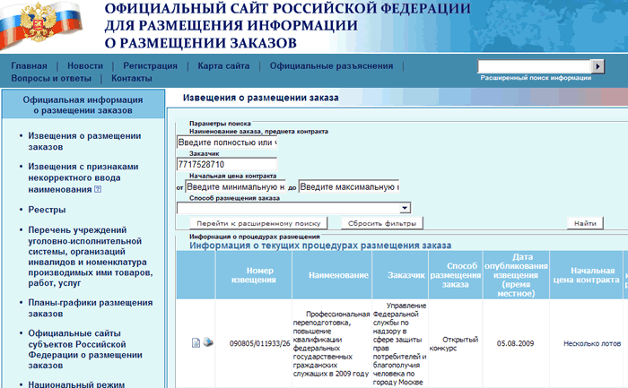The width and height of the screenshot is (628, 388).
Task: Open Расширенный поиск информации link
Action: (x=536, y=78)
